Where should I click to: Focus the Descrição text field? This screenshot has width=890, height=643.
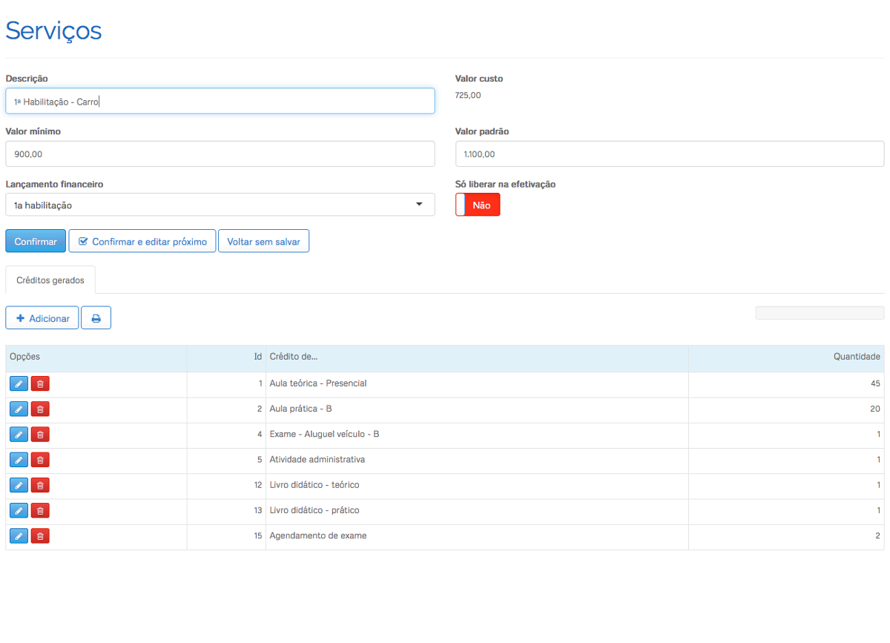point(220,102)
